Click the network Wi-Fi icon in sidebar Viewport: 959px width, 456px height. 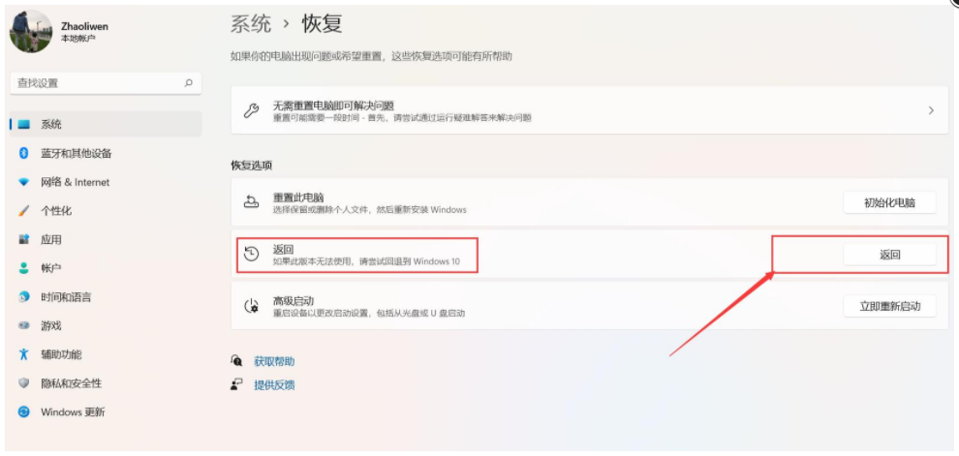tap(24, 182)
